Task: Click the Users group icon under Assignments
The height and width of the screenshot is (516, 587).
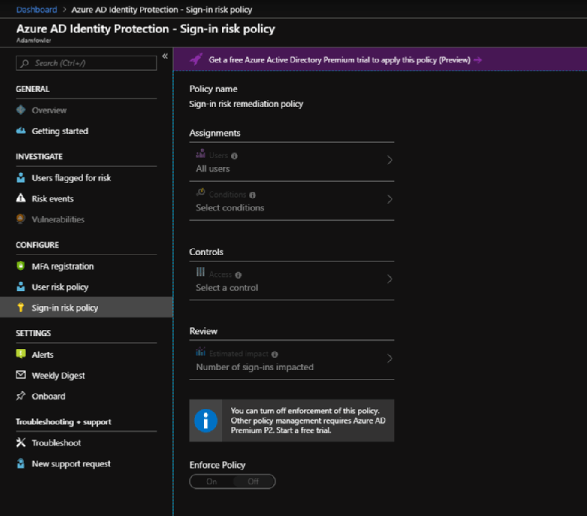Action: pos(201,153)
